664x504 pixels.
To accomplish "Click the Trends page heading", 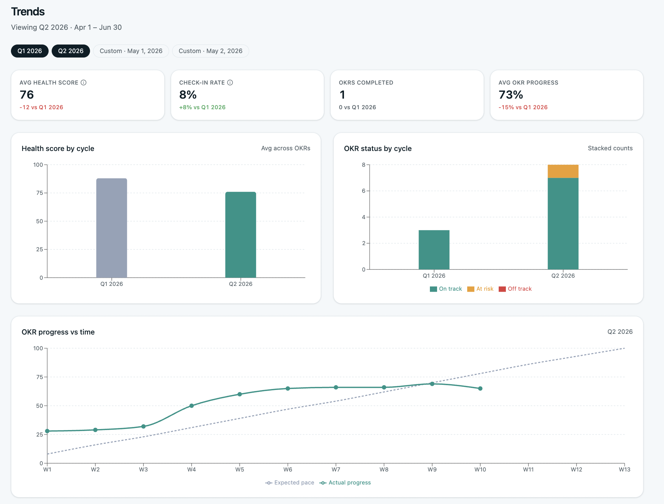I will 28,12.
